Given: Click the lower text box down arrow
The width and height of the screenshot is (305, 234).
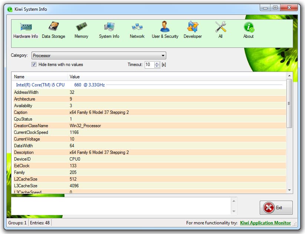Looking at the screenshot, I should [x=234, y=211].
